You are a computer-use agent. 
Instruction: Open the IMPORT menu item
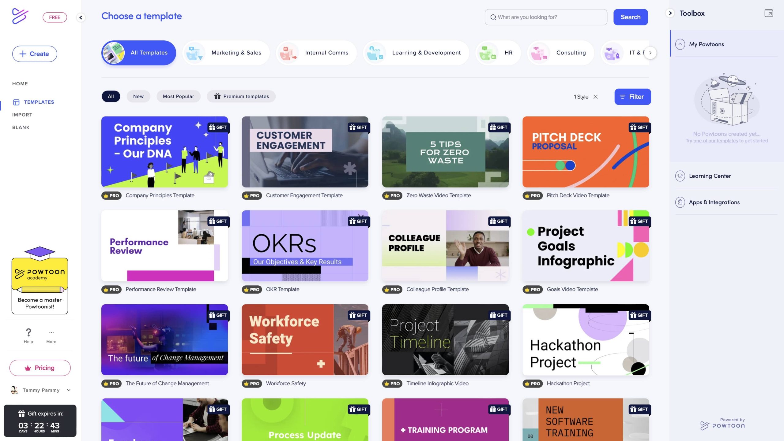[22, 115]
